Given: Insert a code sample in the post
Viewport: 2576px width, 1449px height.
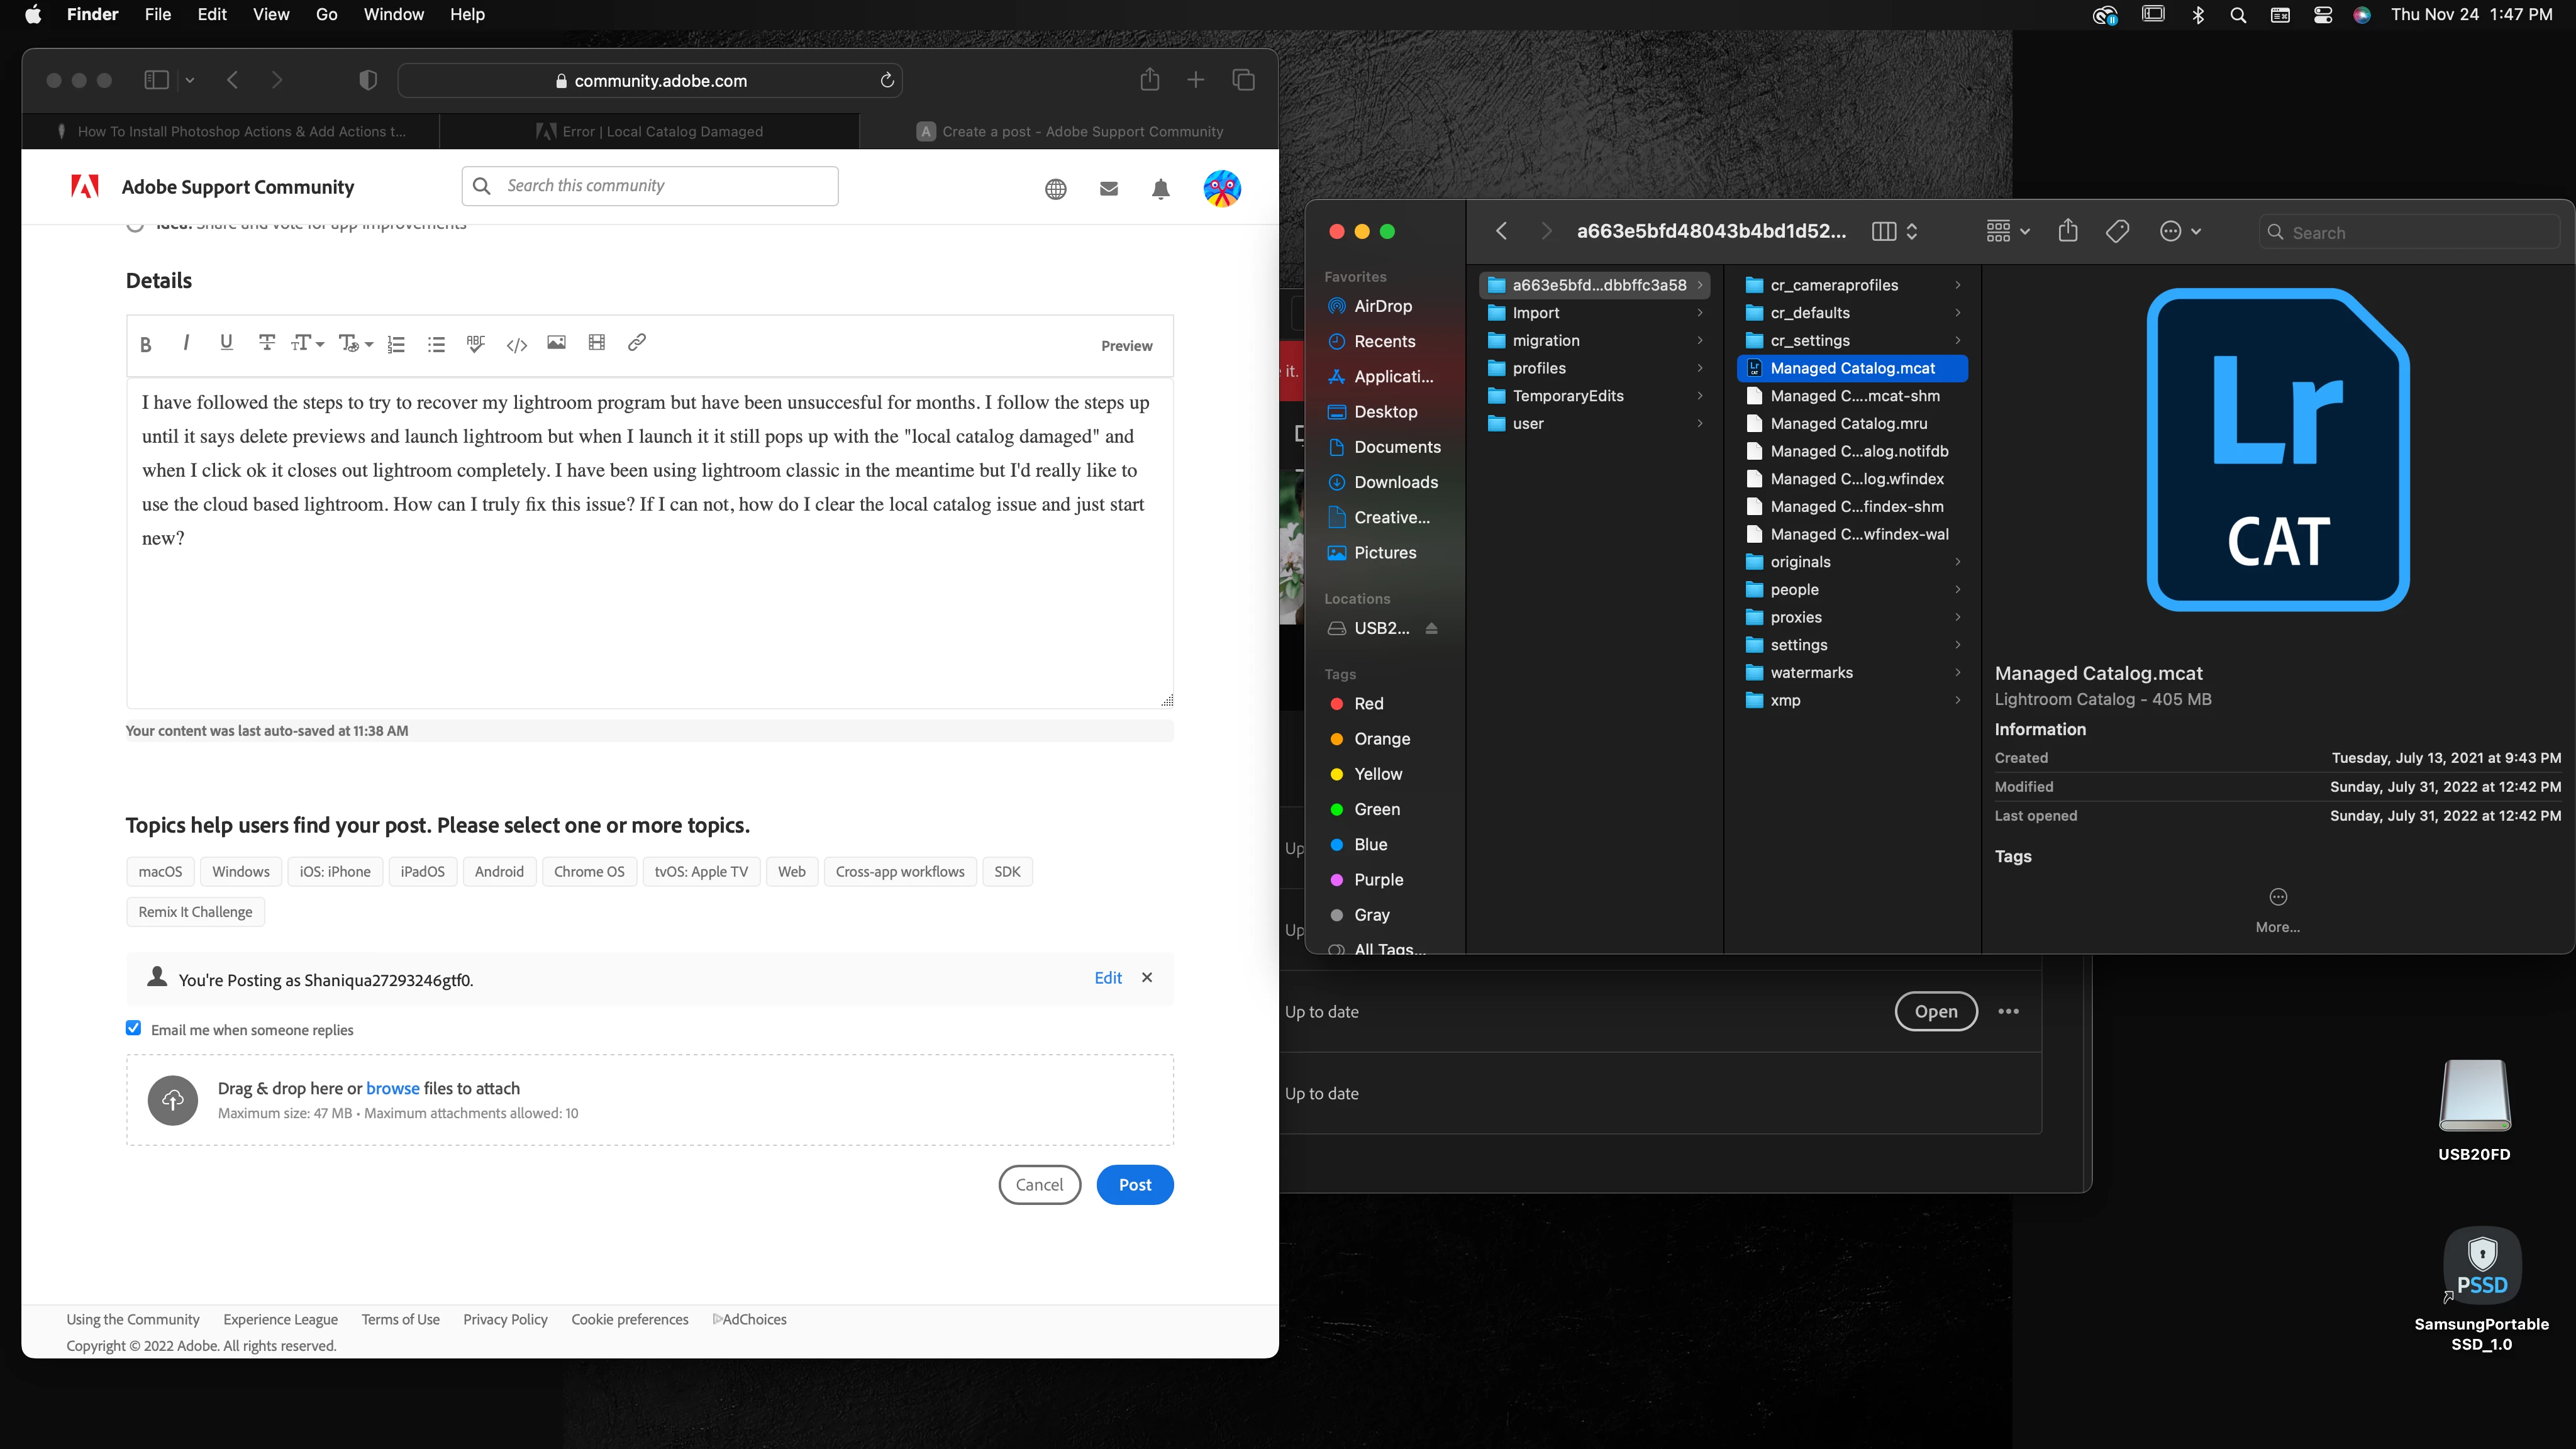Looking at the screenshot, I should pyautogui.click(x=516, y=345).
